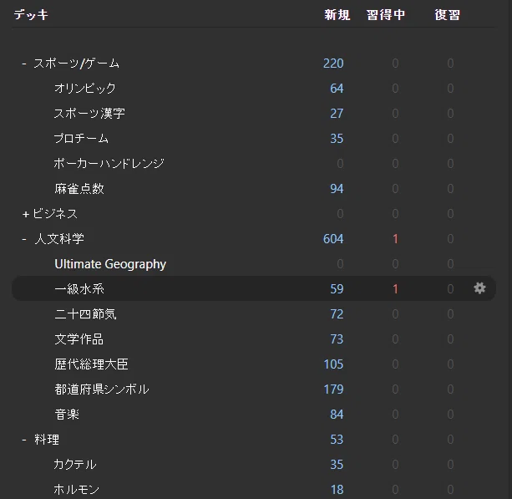
Task: Collapse the スポーツ/ゲーム deck group
Action: click(24, 64)
